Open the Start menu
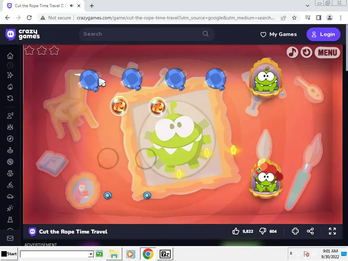The height and width of the screenshot is (261, 348). point(9,254)
